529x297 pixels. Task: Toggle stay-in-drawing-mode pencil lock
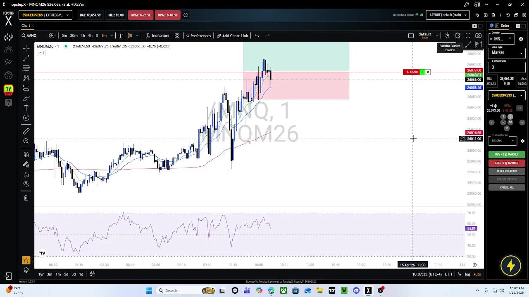point(26,165)
